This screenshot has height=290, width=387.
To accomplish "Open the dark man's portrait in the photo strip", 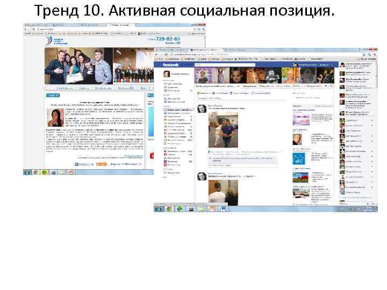I will click(x=238, y=76).
